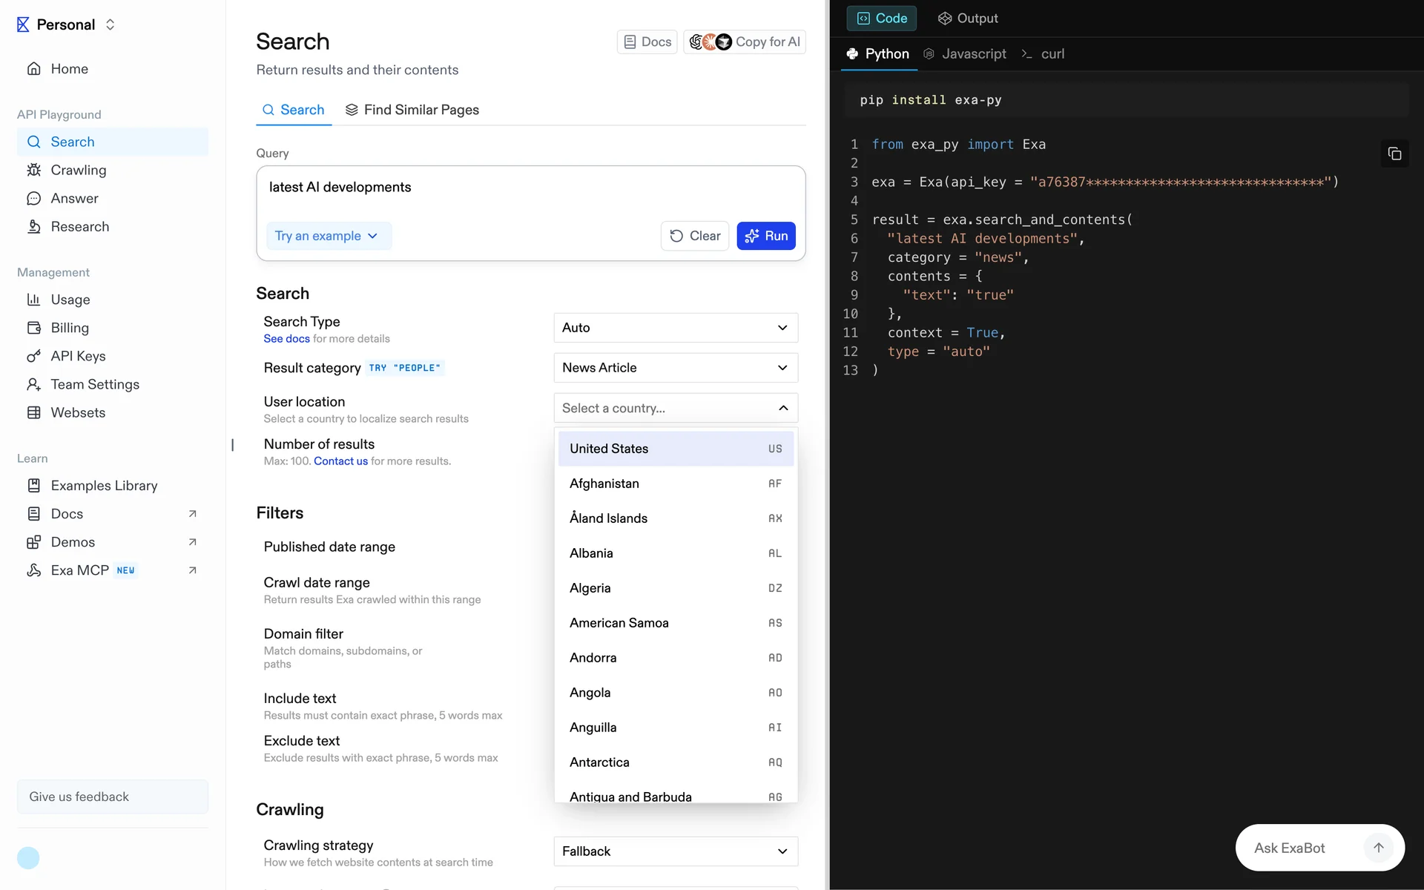Click the copy code icon
1424x890 pixels.
[x=1394, y=154]
